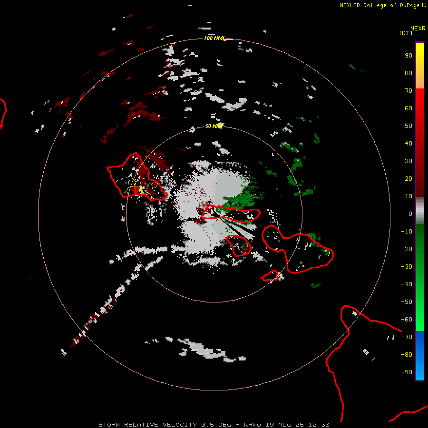This screenshot has height=428, width=428.
Task: Click the 80 knot scale label
Action: tap(409, 73)
